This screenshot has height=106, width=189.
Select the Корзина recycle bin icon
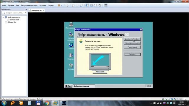click(71, 66)
